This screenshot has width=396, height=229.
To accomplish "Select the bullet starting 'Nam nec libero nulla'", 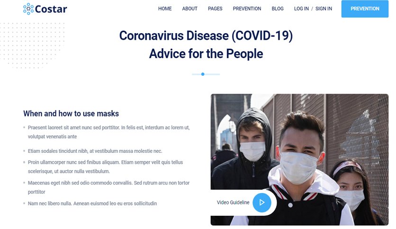I will [92, 203].
